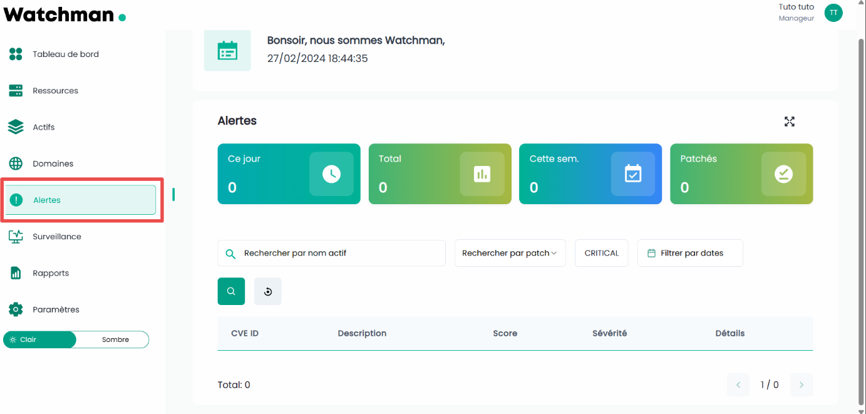Click the Manageur role label
The height and width of the screenshot is (414, 866).
pyautogui.click(x=796, y=19)
